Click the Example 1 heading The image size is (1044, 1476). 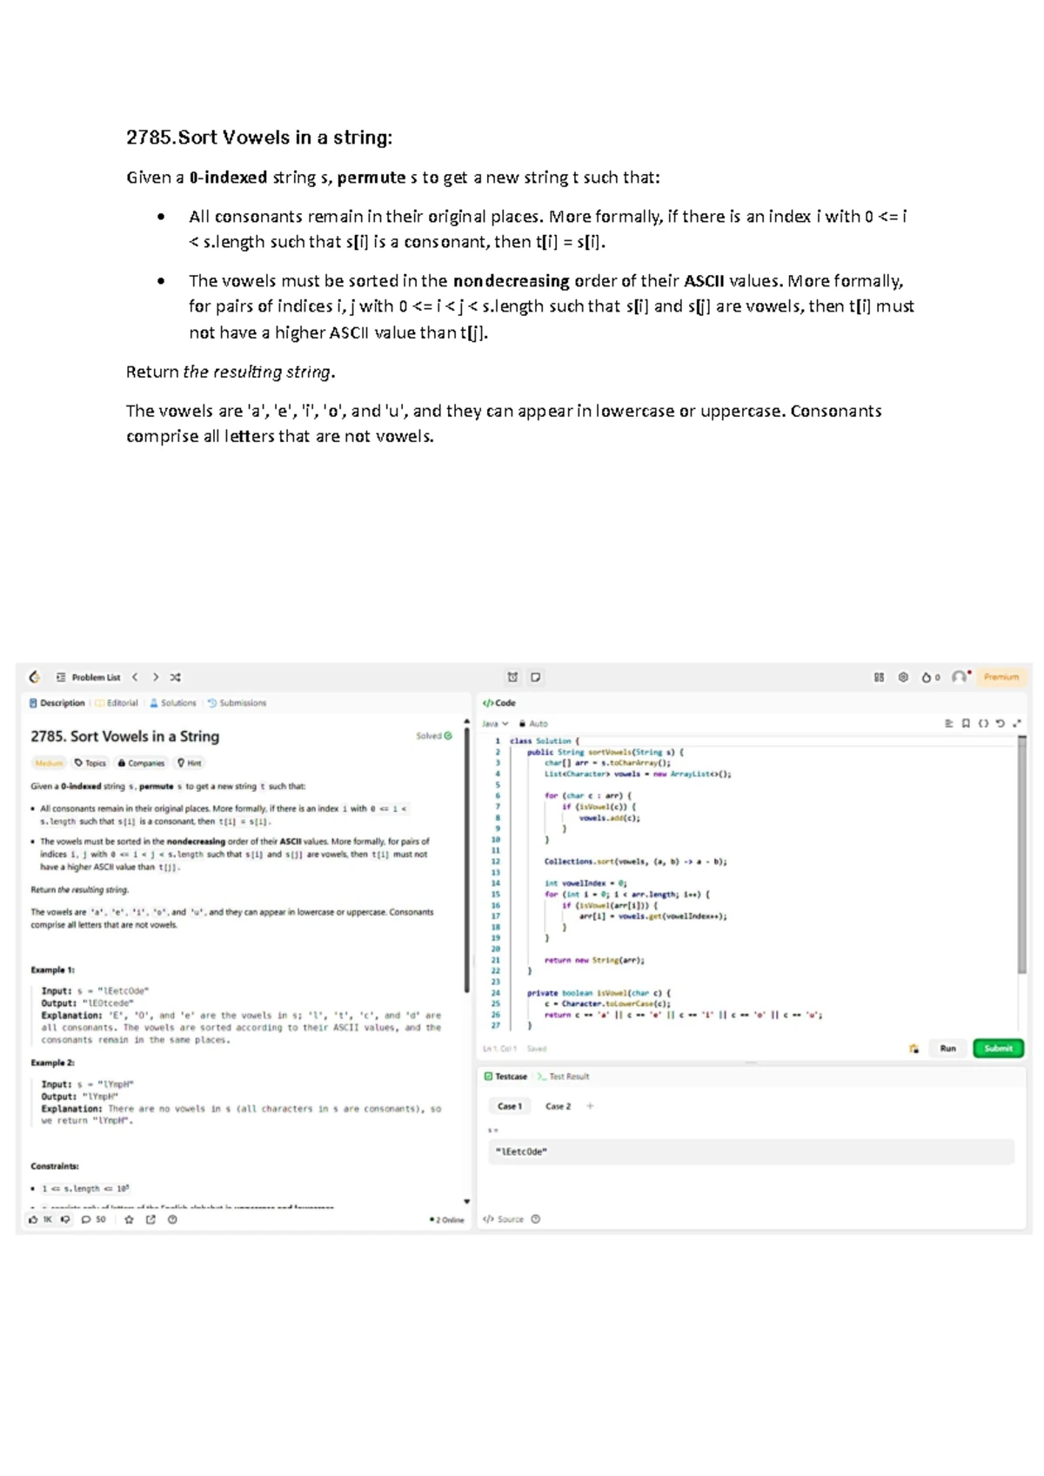[x=52, y=969]
